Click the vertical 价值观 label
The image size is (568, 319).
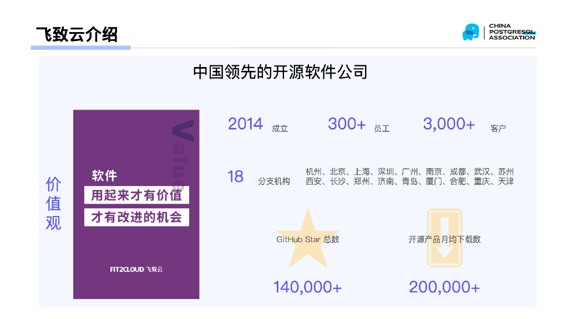pos(53,204)
